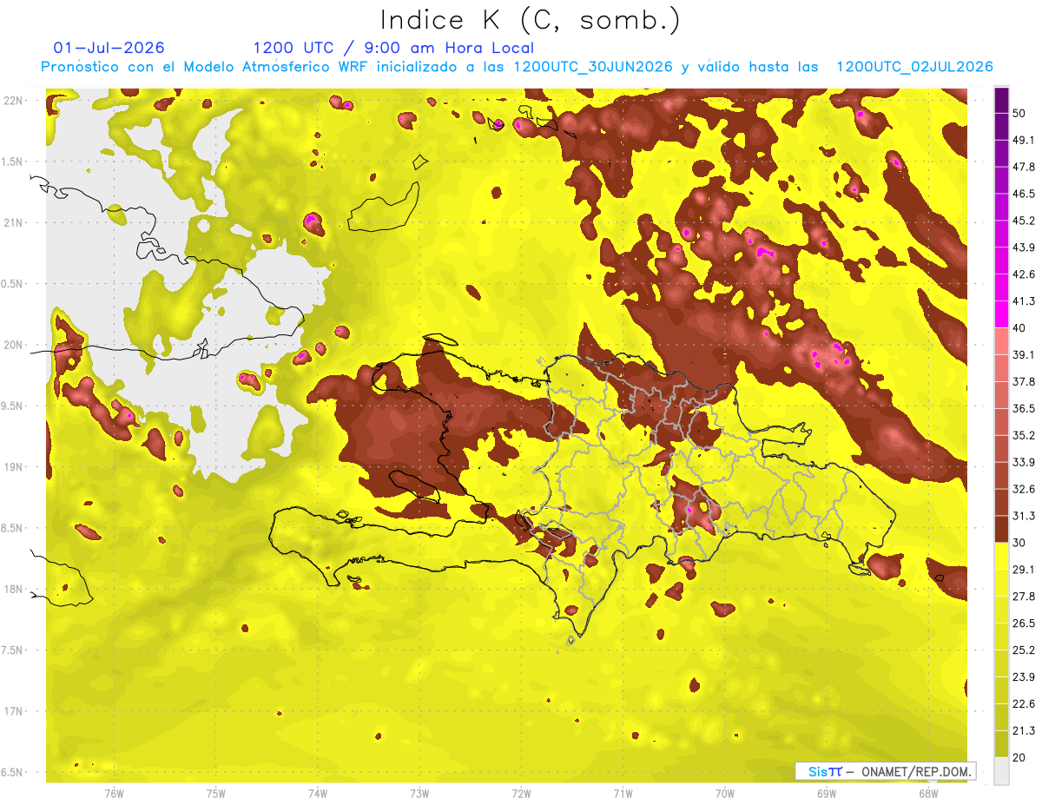Screen dimensions: 1042x805
Task: Click the colorbar value '20'
Action: (1020, 757)
